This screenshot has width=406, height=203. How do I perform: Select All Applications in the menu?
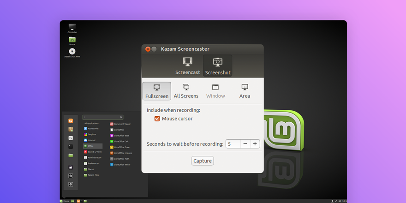click(x=91, y=124)
